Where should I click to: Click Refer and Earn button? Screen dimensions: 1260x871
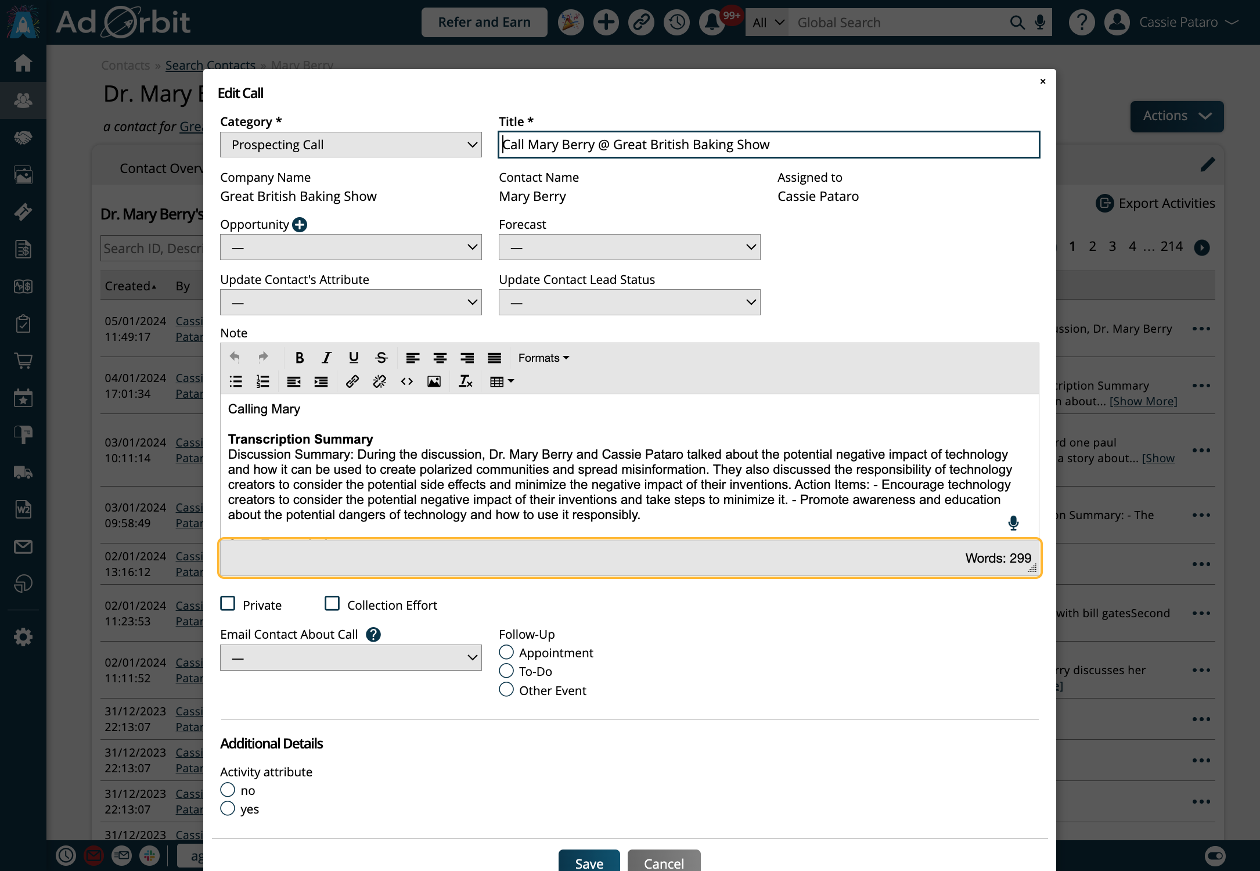coord(484,23)
